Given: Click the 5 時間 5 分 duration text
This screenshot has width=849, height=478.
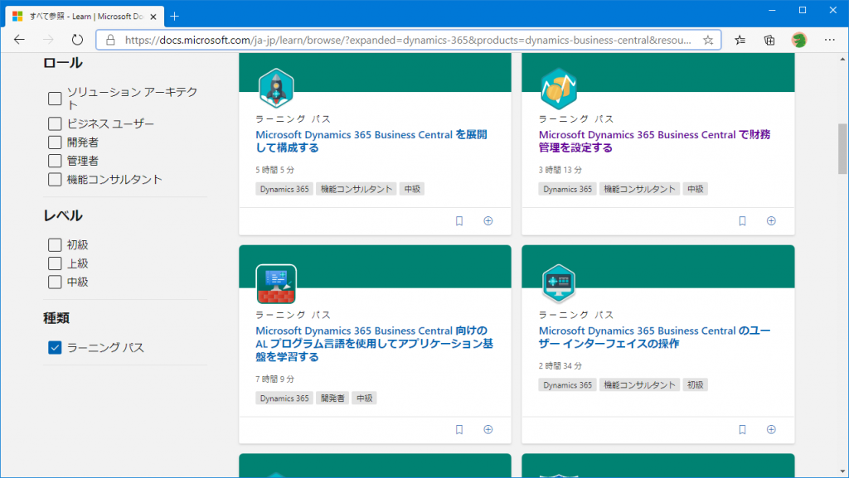Looking at the screenshot, I should [275, 170].
